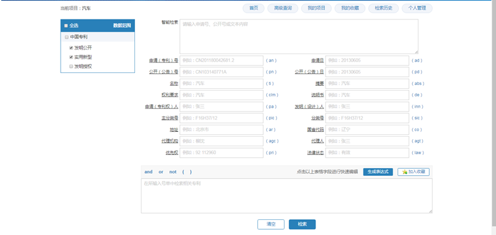The height and width of the screenshot is (235, 496).
Task: Click the 摘要 underlined label
Action: pos(319,84)
